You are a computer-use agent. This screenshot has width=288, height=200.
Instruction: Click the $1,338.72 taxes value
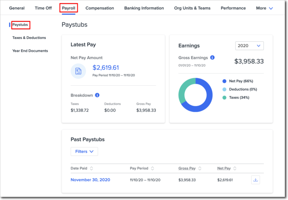tap(80, 110)
